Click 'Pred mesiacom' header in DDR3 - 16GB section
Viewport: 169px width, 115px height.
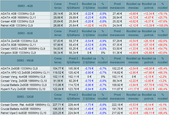(117, 60)
